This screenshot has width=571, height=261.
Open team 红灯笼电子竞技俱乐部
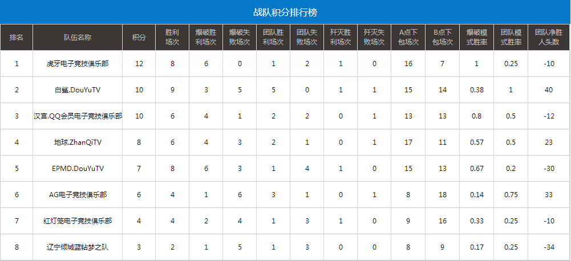(78, 221)
